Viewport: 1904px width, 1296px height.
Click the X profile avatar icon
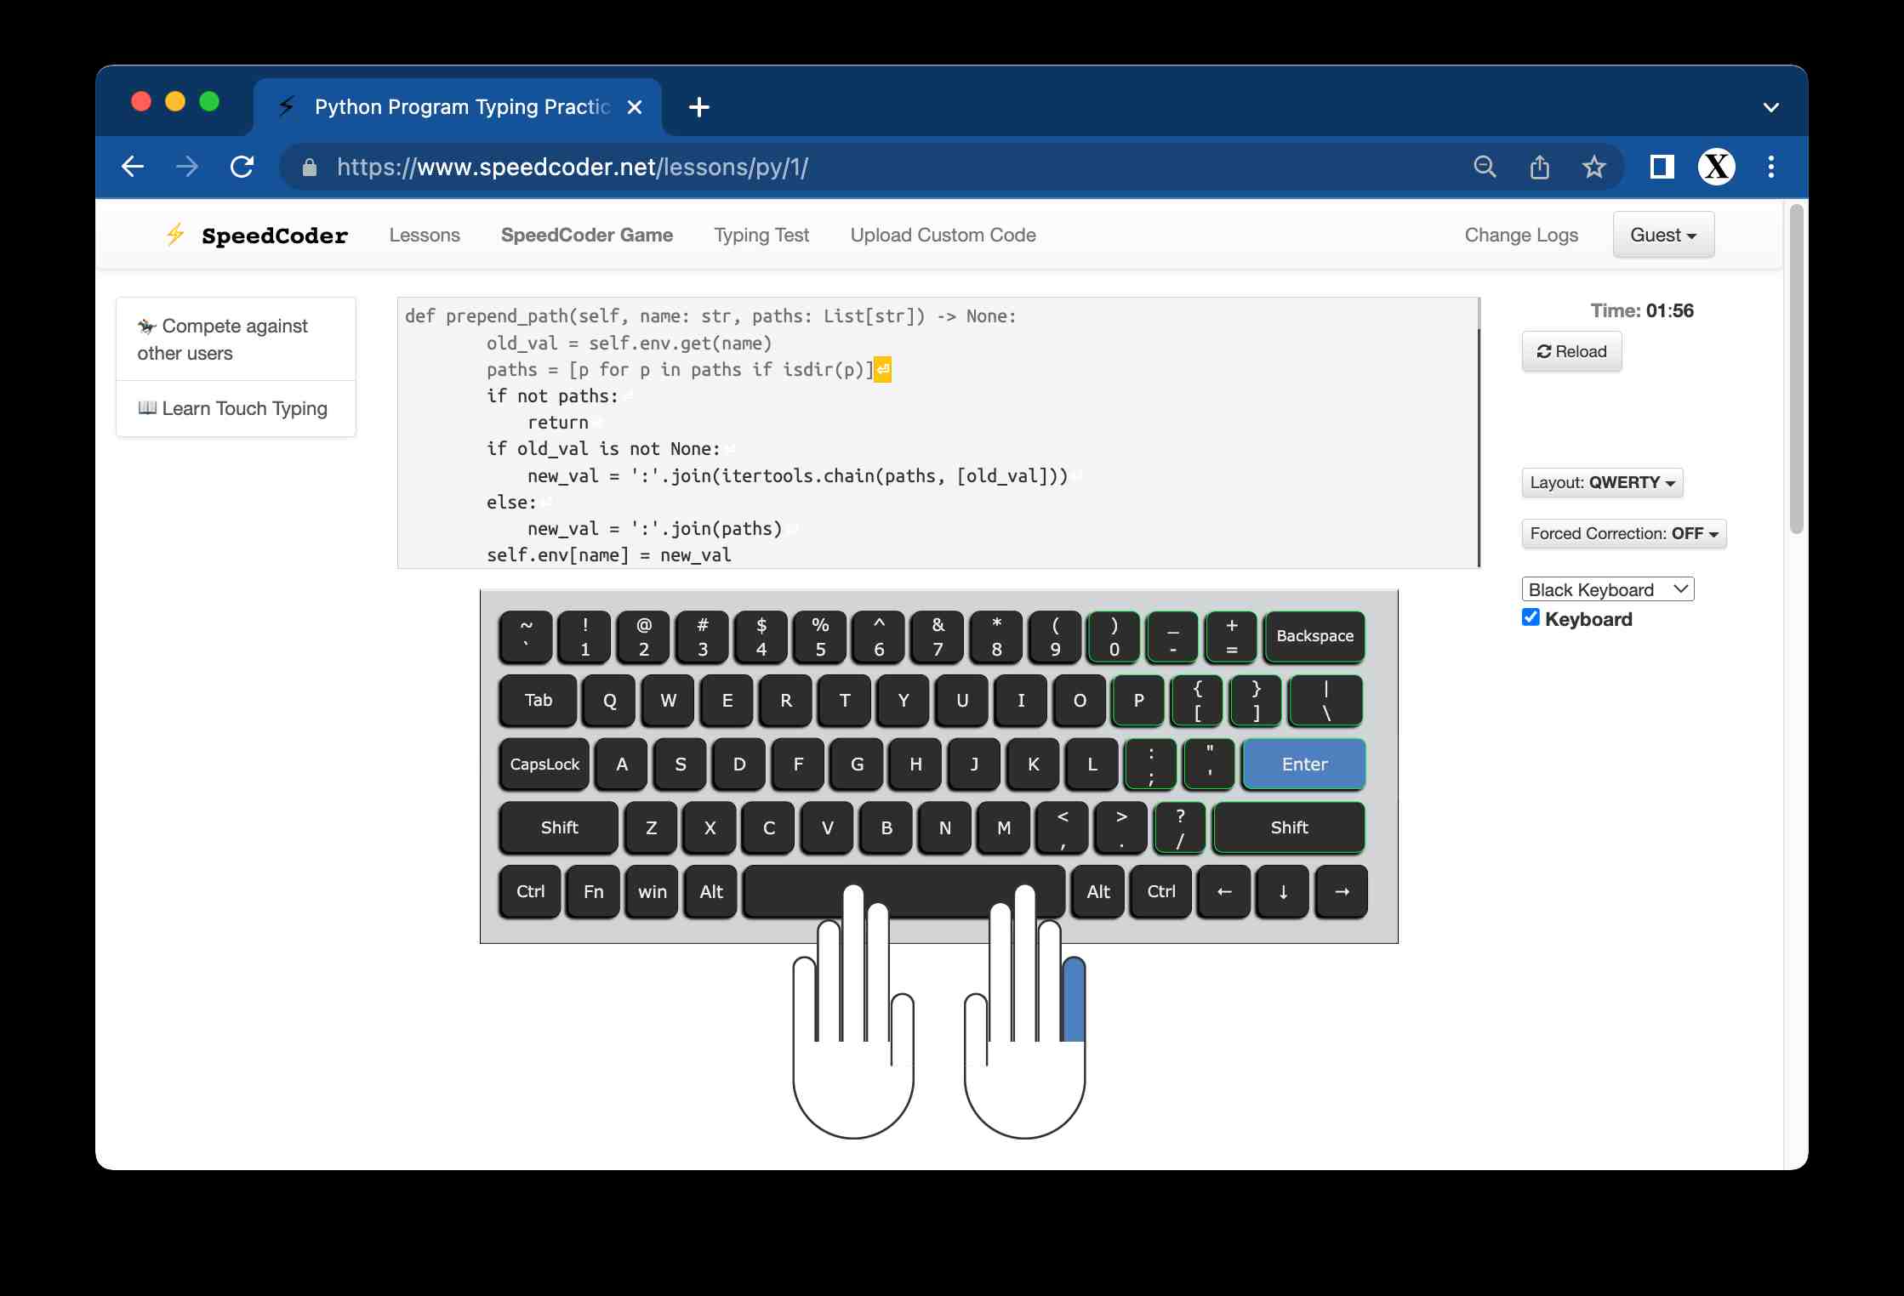click(1716, 167)
